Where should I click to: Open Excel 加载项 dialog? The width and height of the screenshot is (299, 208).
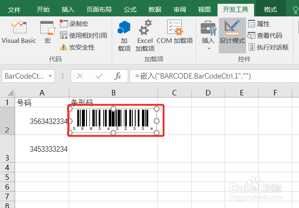point(145,36)
